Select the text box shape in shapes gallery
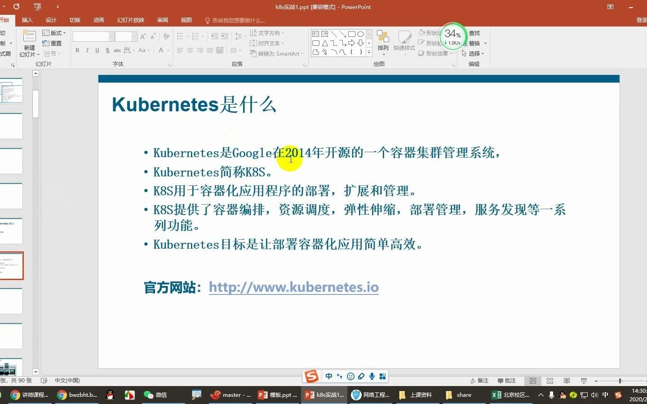This screenshot has width=647, height=404. (315, 34)
